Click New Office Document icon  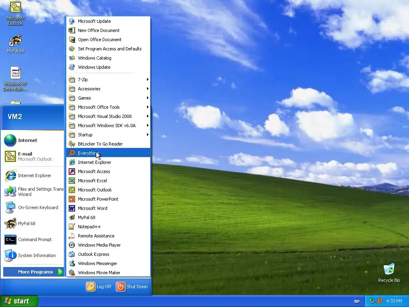point(72,30)
